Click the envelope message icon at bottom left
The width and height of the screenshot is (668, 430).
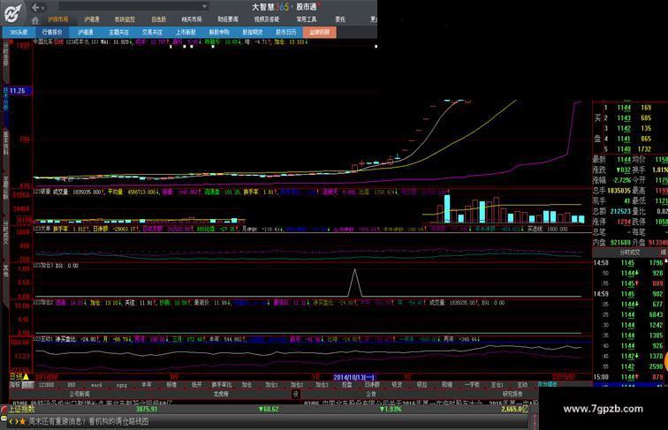coord(4,419)
